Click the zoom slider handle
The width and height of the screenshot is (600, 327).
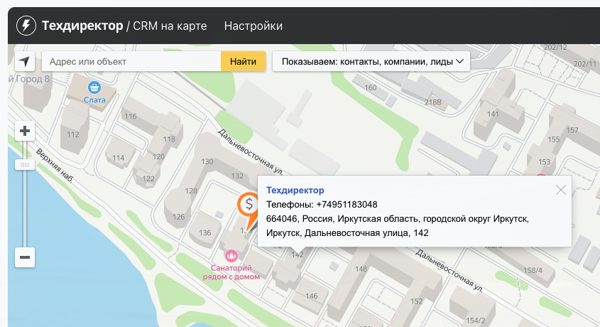25,165
